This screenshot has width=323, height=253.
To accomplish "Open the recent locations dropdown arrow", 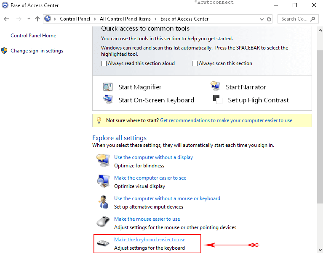I will (29, 19).
